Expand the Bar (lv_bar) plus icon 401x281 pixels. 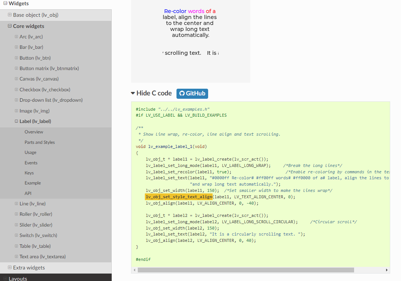[16, 47]
